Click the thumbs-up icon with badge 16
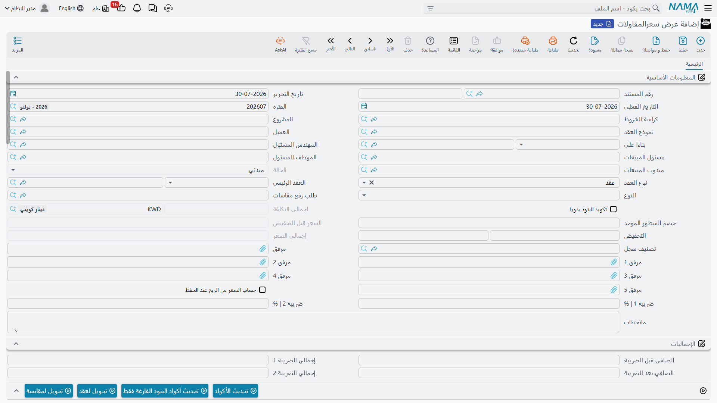 click(x=121, y=8)
